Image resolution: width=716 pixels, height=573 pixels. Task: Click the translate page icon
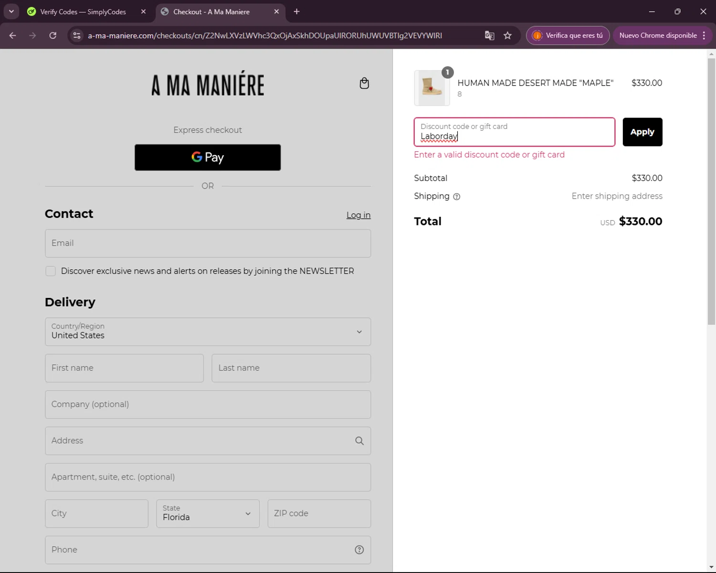pos(489,35)
